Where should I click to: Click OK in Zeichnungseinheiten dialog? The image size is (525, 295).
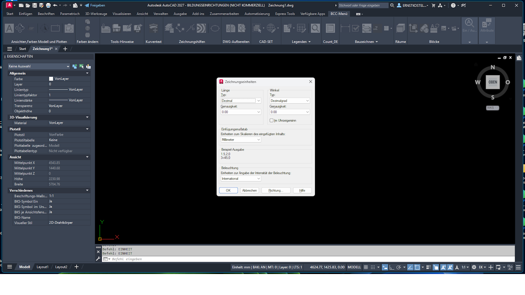[228, 190]
